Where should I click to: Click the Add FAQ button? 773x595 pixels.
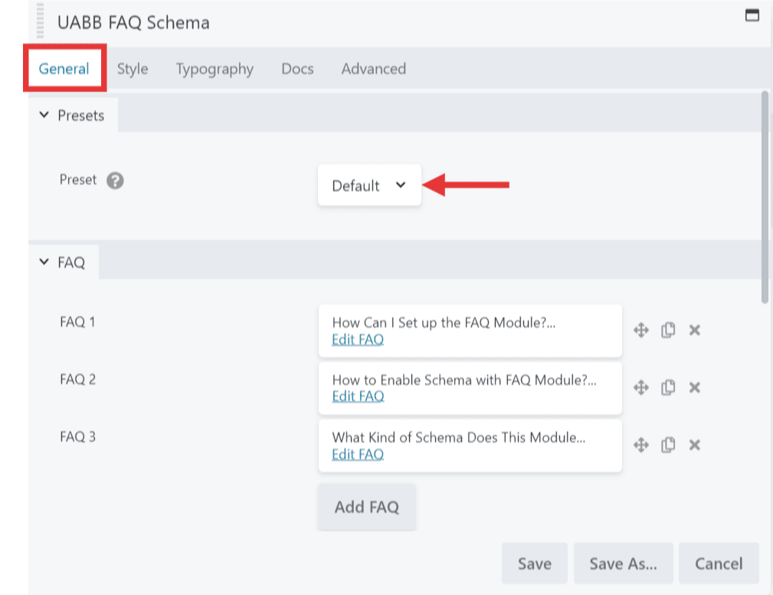click(x=366, y=507)
